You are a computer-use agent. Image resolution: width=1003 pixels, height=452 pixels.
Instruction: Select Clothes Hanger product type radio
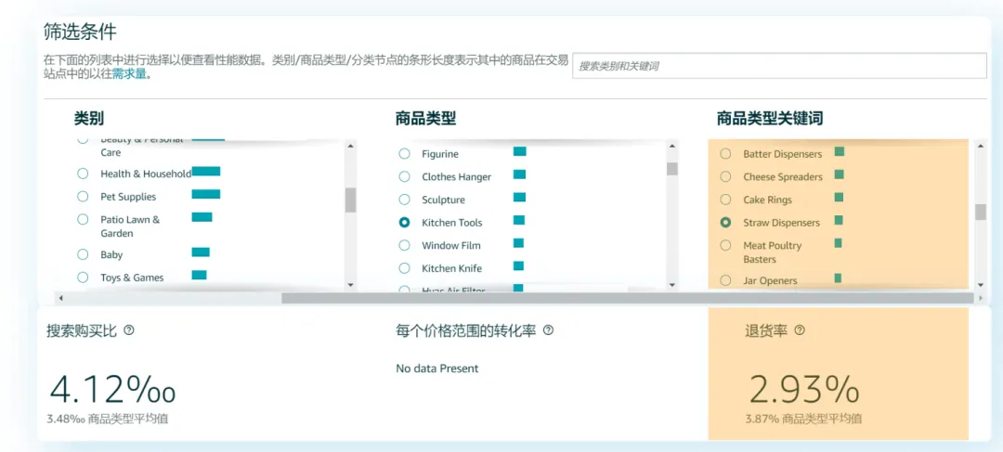[404, 176]
